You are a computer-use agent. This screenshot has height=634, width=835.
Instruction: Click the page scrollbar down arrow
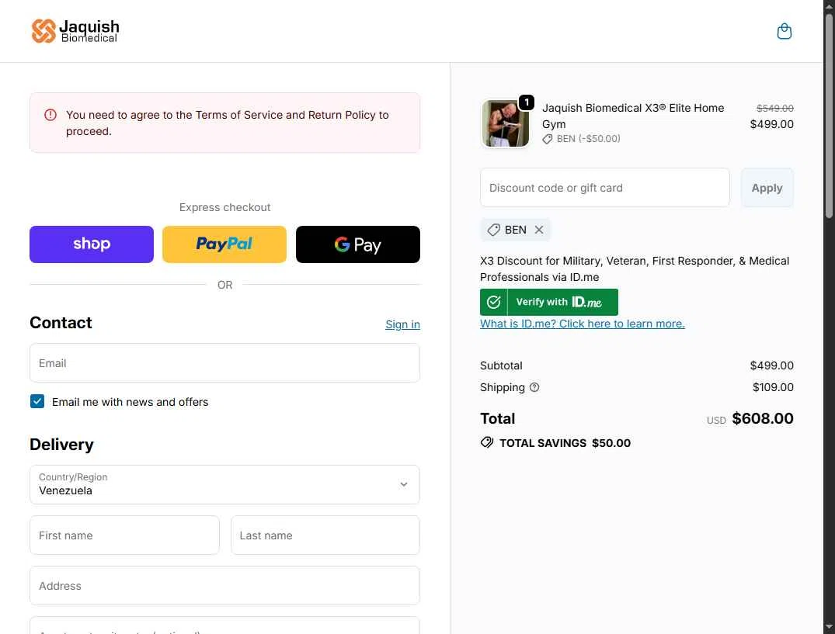(829, 627)
